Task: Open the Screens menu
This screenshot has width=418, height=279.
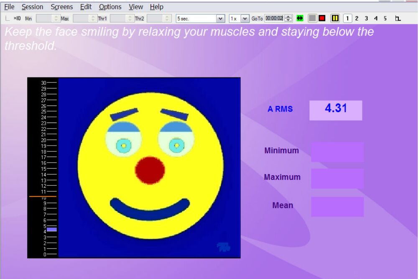Action: pyautogui.click(x=61, y=7)
